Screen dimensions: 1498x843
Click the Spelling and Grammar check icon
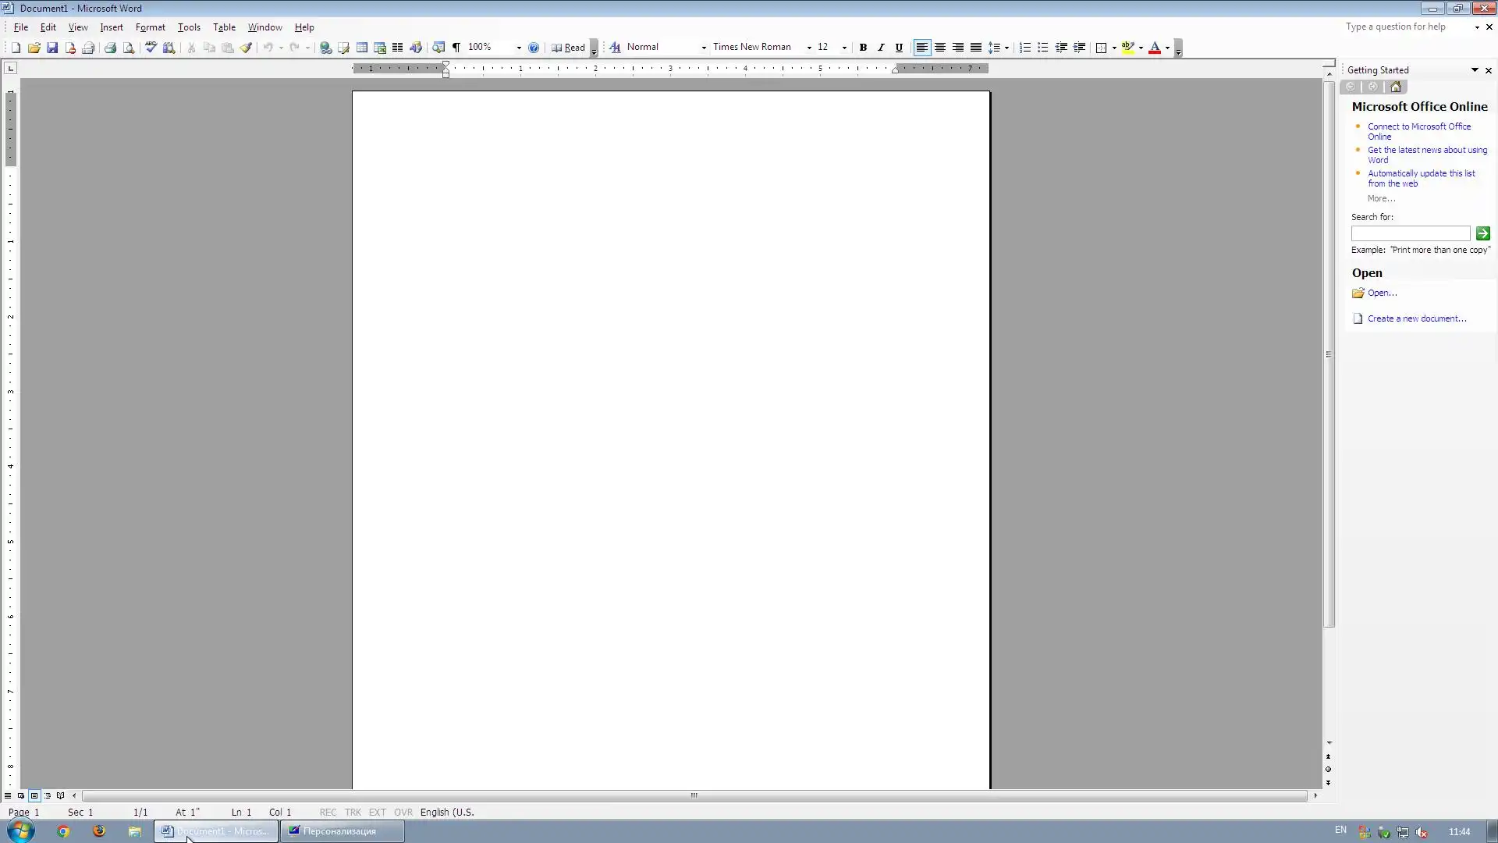(x=151, y=48)
